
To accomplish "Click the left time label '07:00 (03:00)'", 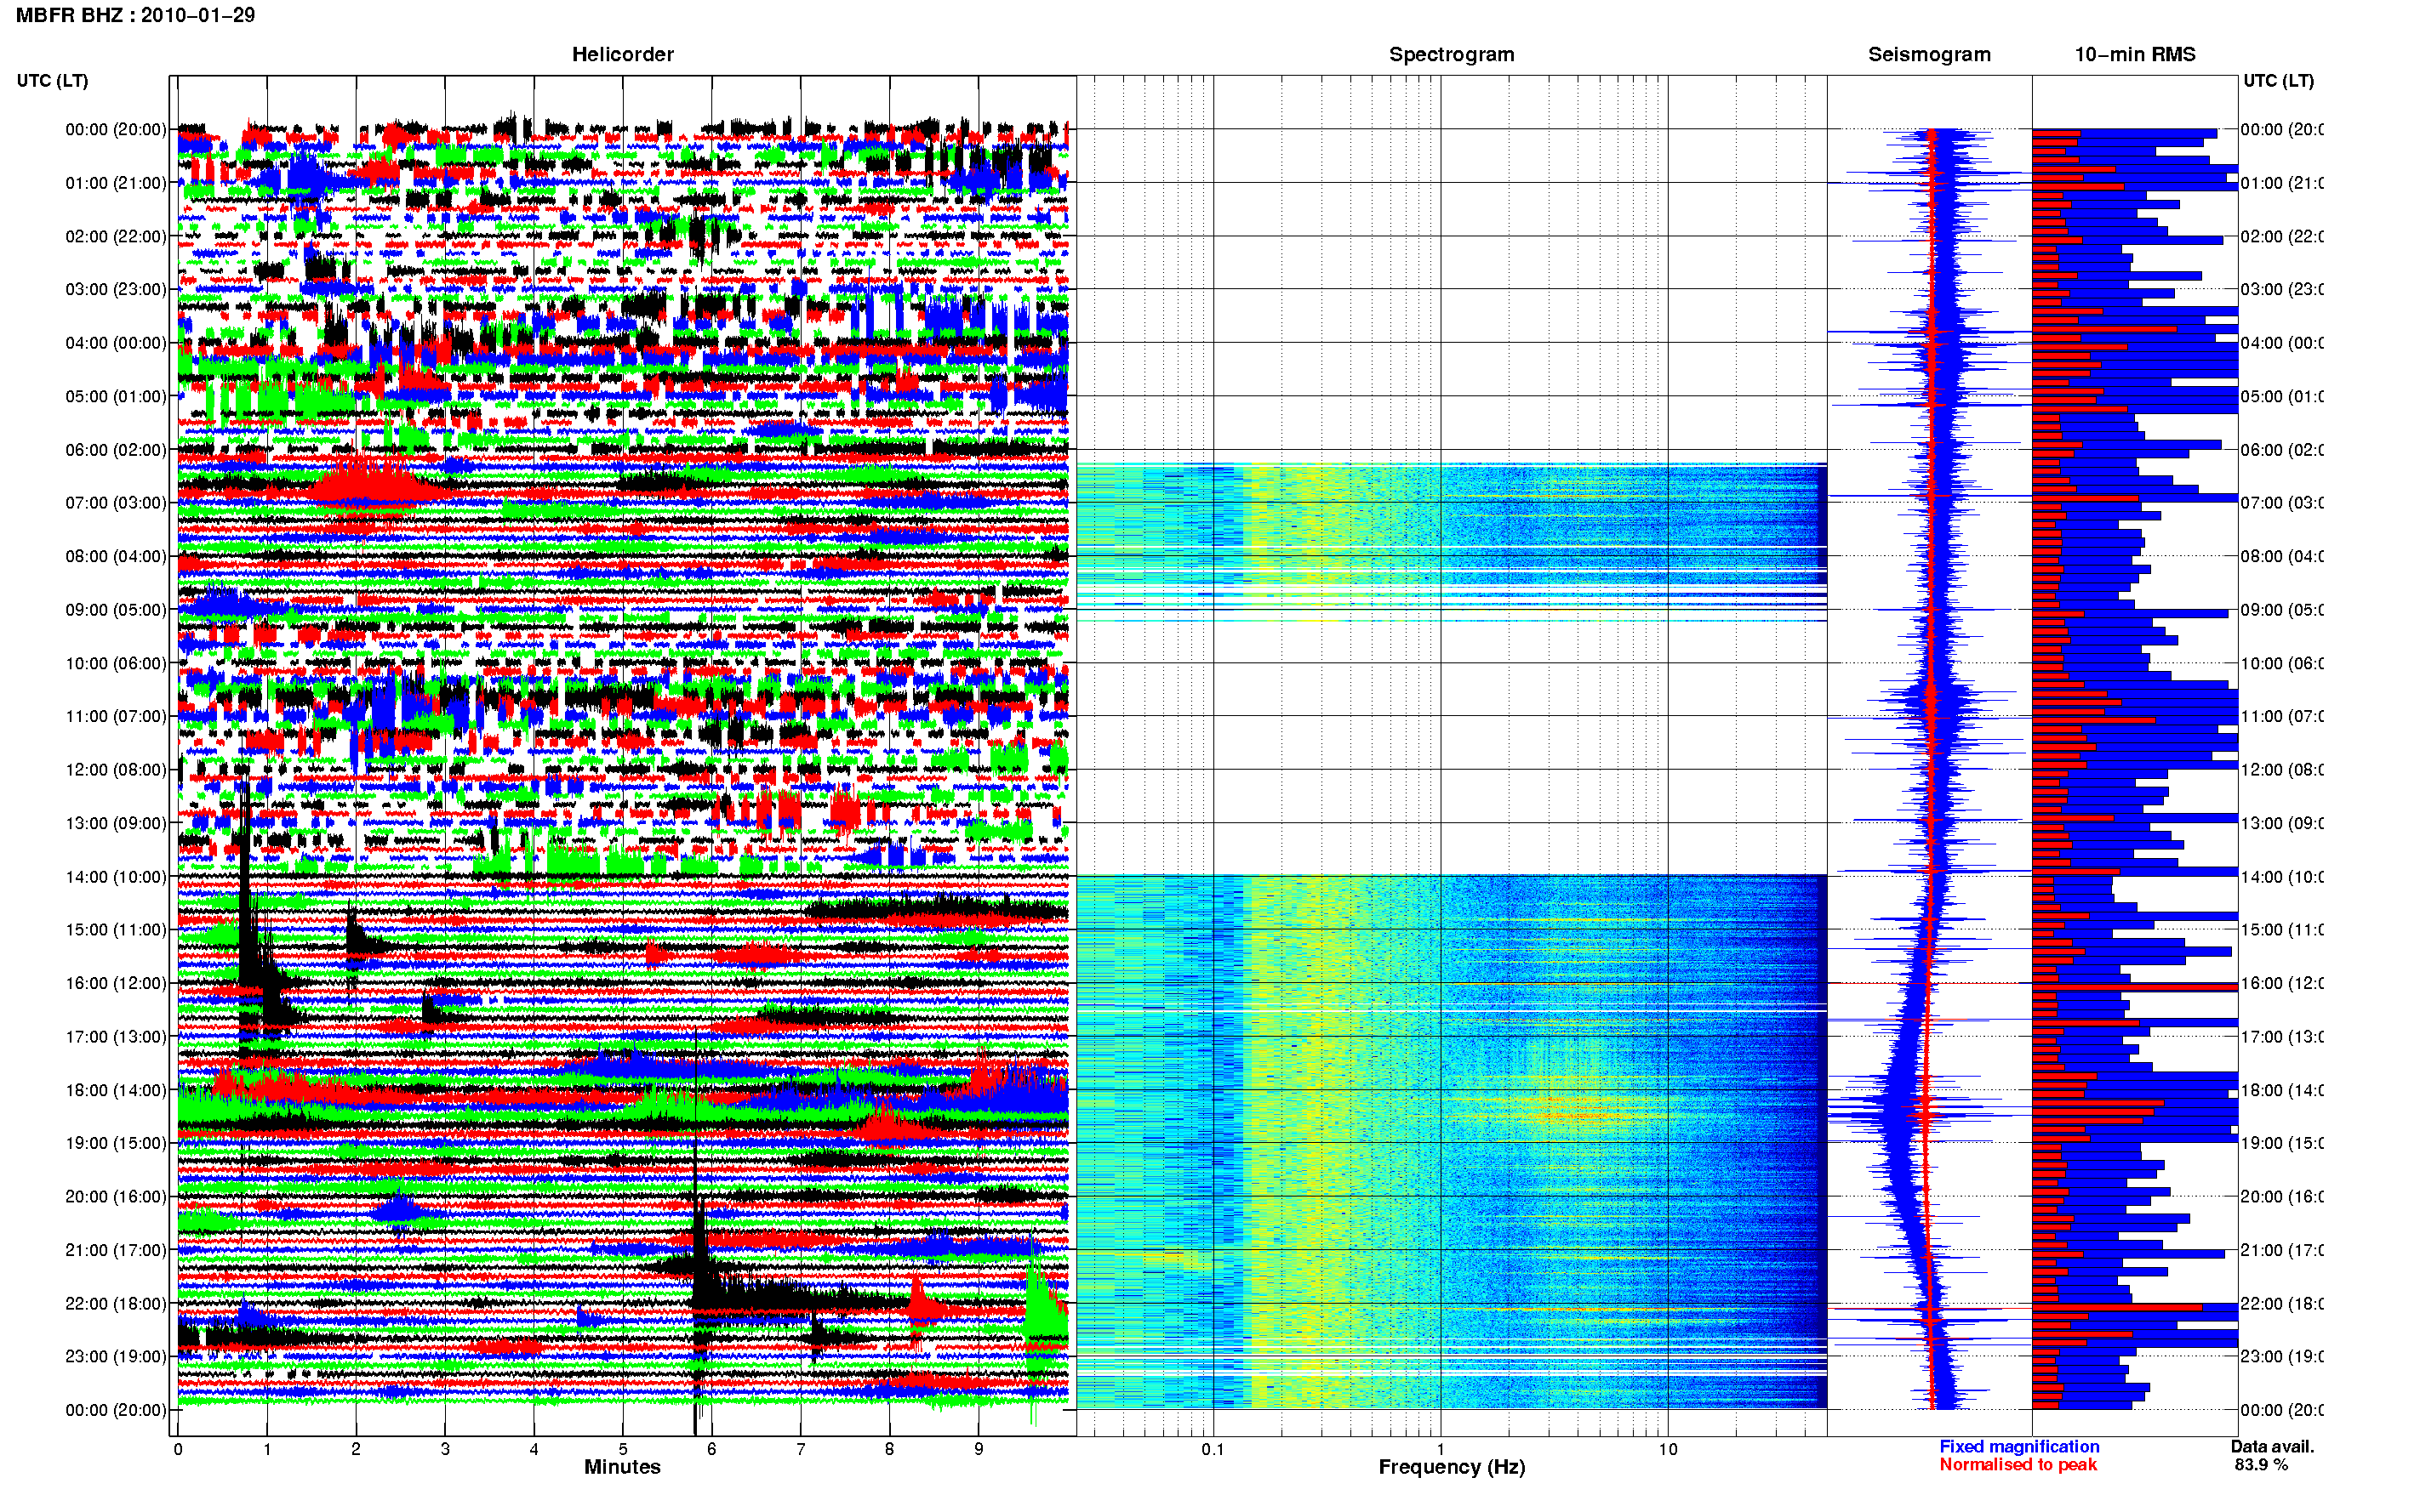I will [116, 502].
